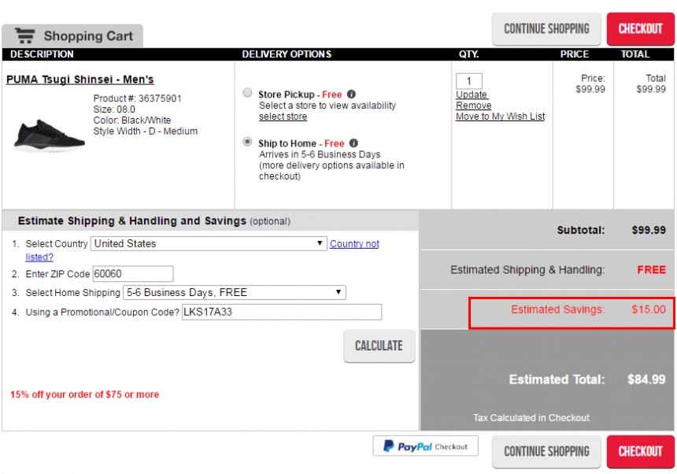Viewport: 677px width, 474px height.
Task: Click the Estimated Total $84.99 value
Action: 646,380
